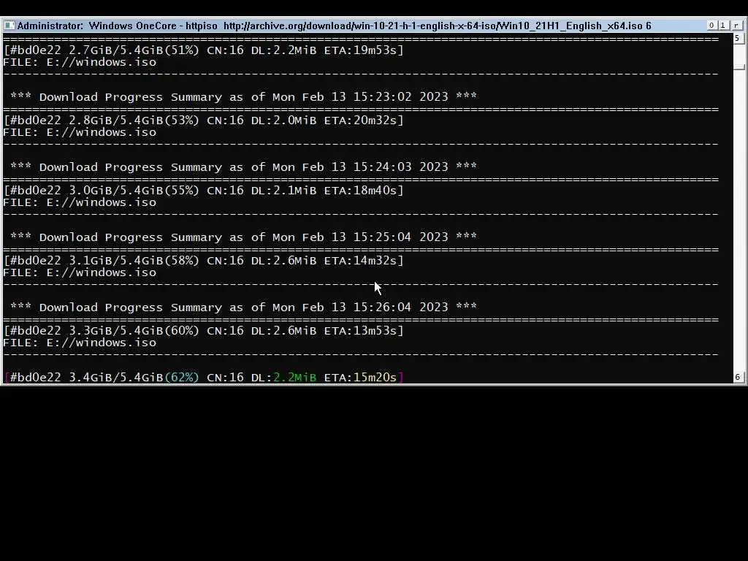Click the maximize button labeled 1
The width and height of the screenshot is (748, 561).
(722, 26)
